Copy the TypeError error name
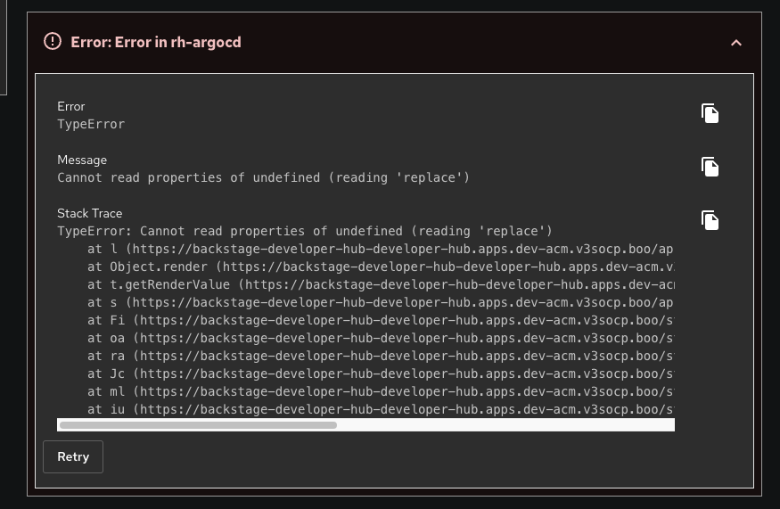780x509 pixels. (710, 113)
